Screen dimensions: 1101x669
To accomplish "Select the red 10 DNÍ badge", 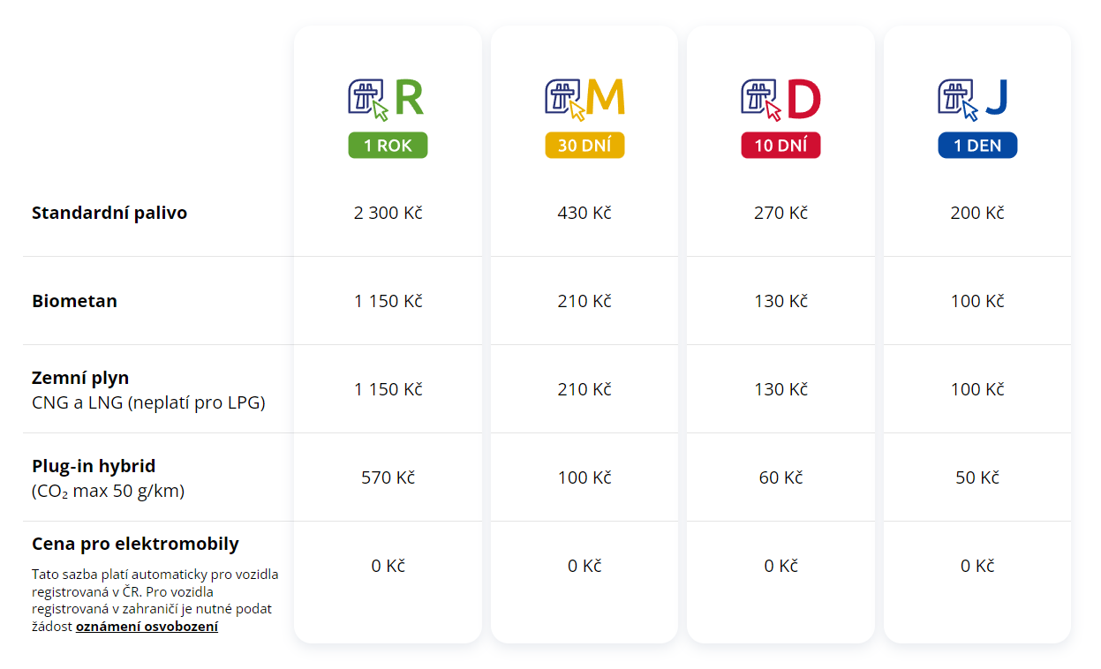I will pos(781,146).
